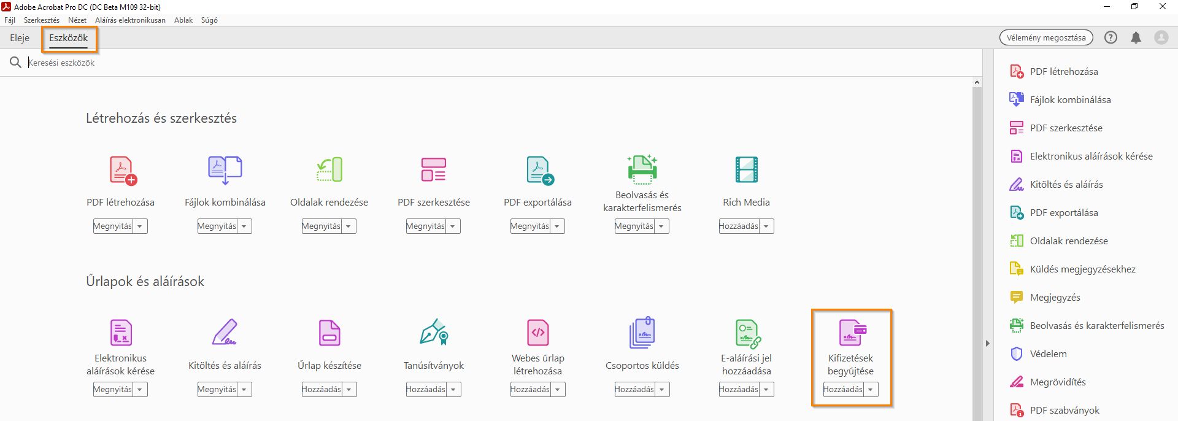The height and width of the screenshot is (421, 1178).
Task: Open the Nézet menu
Action: 77,20
